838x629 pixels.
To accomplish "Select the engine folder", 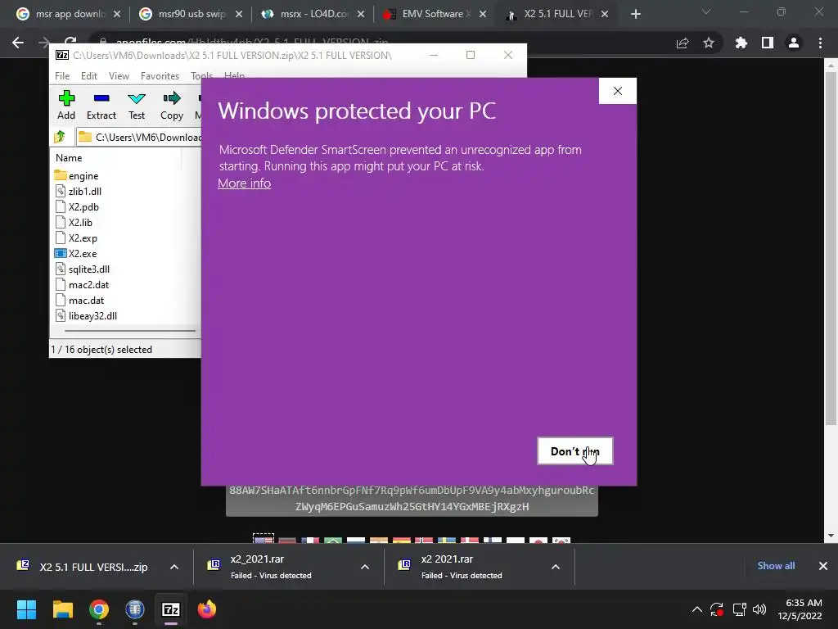I will point(76,175).
